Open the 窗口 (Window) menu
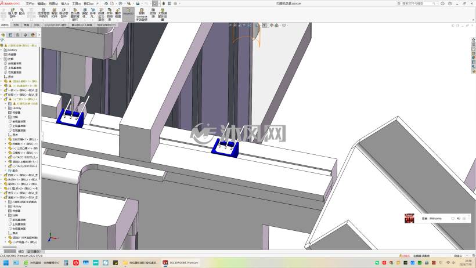This screenshot has height=268, width=476. click(88, 3)
